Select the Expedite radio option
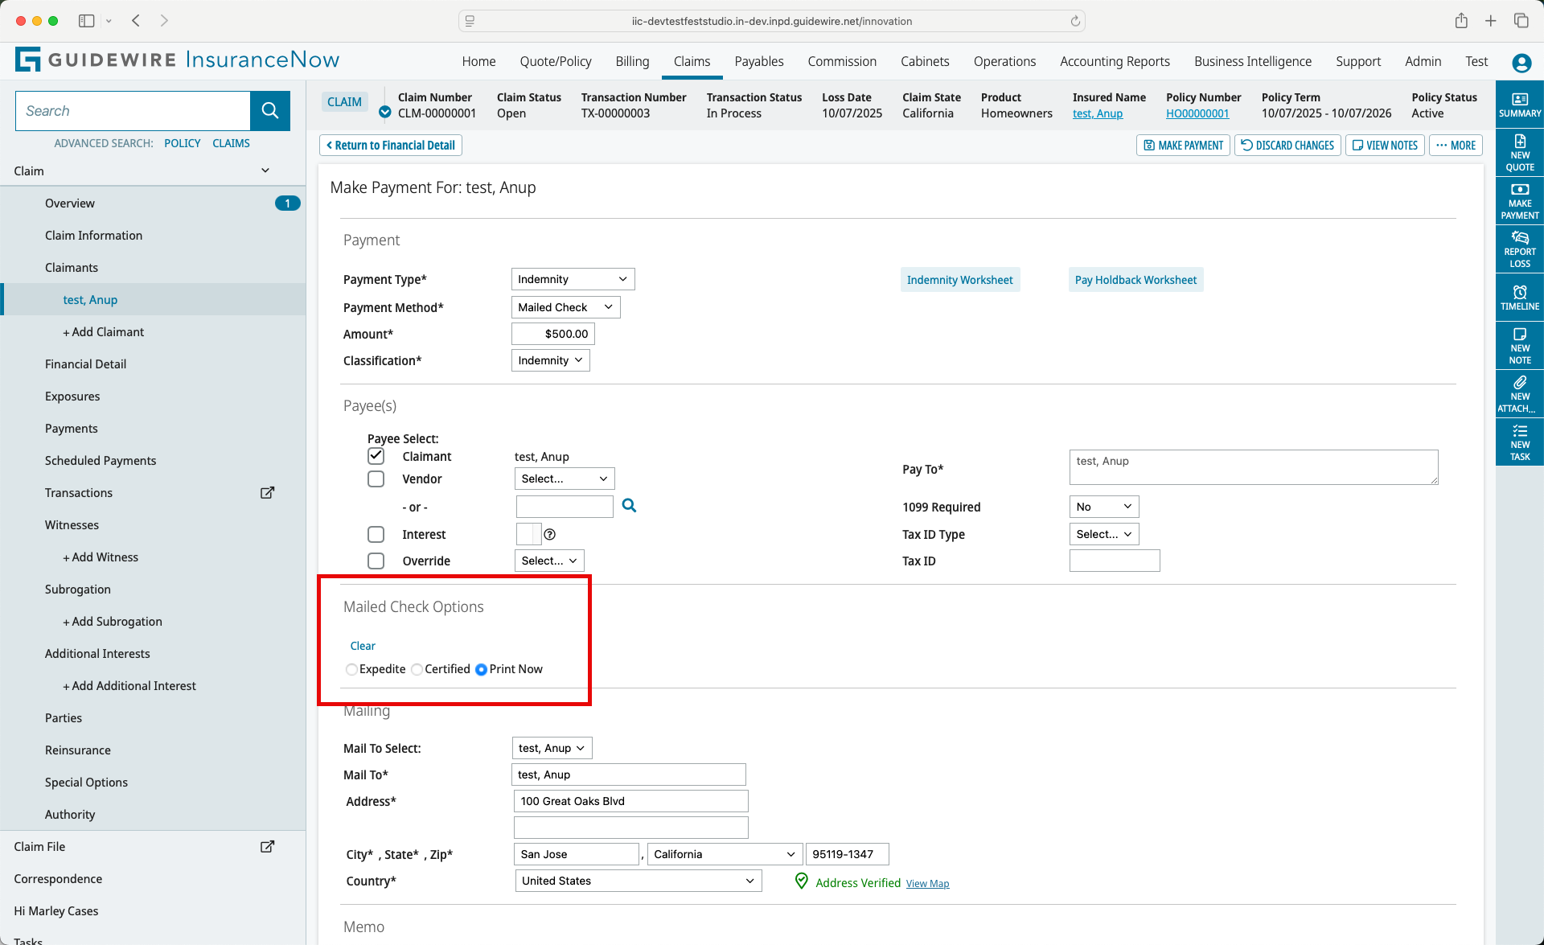The image size is (1544, 945). click(x=351, y=670)
